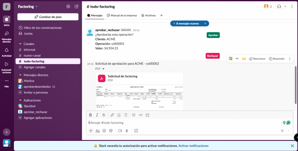Insert a code block

click(147, 115)
